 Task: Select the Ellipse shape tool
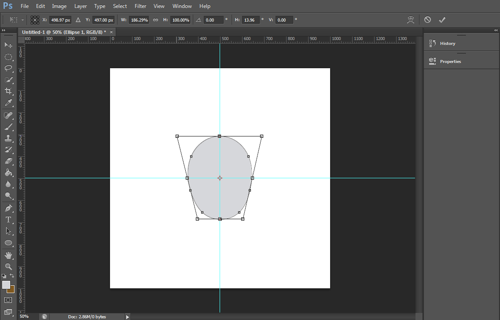tap(9, 243)
